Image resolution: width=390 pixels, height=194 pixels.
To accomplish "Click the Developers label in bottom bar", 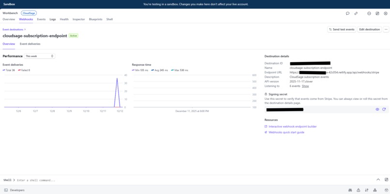I will click(x=17, y=190).
